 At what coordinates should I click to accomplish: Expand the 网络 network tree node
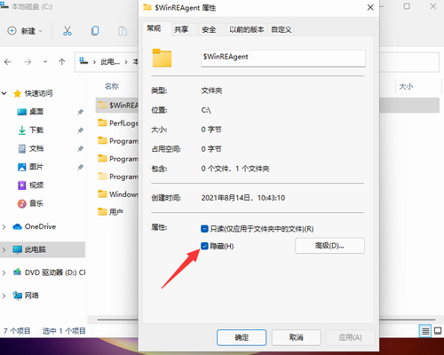click(x=4, y=296)
